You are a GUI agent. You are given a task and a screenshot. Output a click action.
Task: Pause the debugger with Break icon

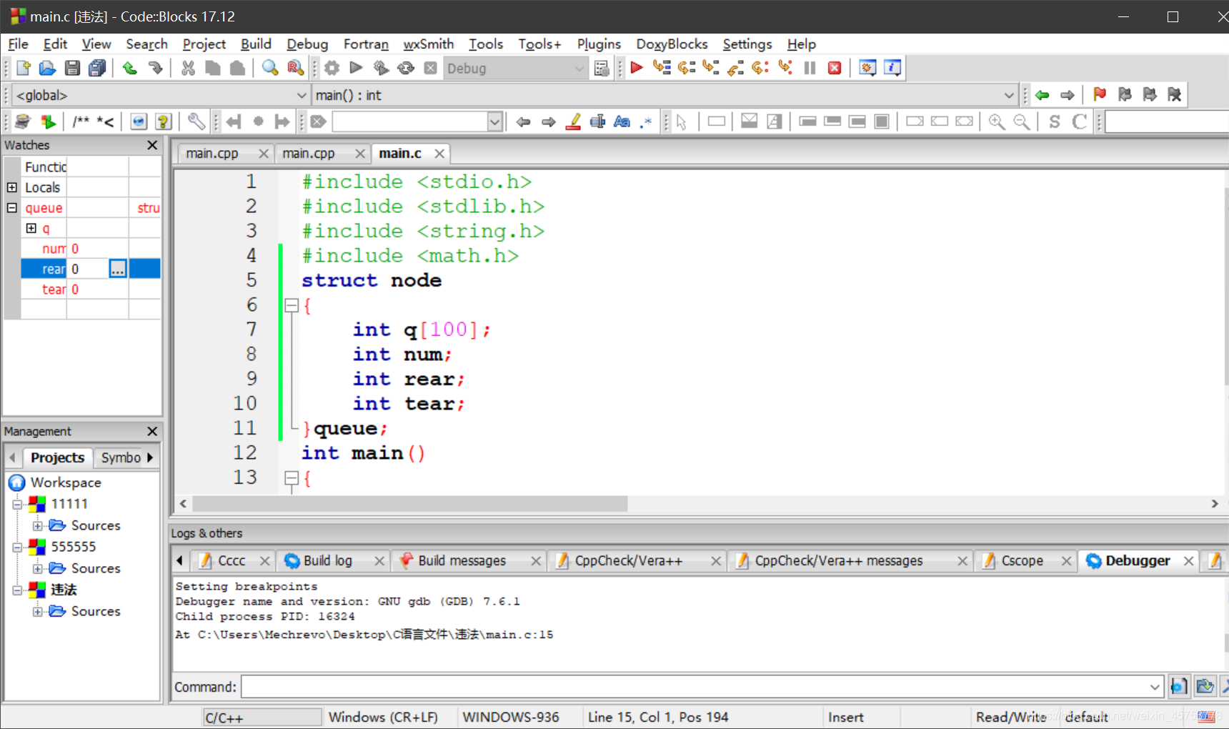point(810,68)
